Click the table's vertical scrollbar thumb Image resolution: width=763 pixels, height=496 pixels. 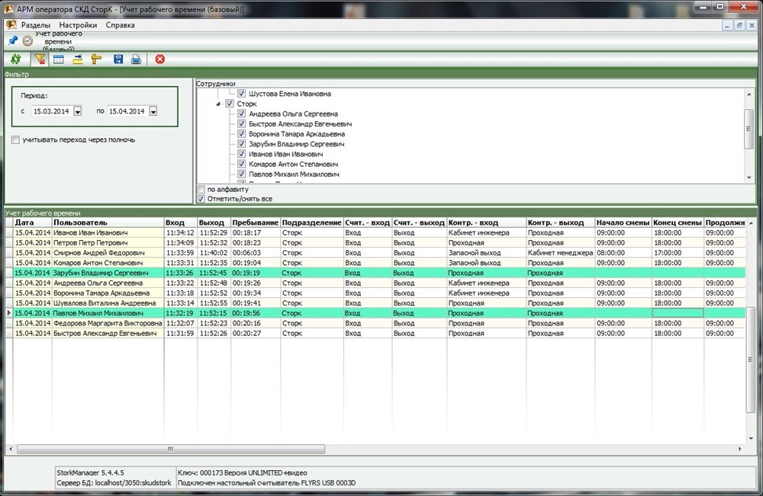click(750, 360)
